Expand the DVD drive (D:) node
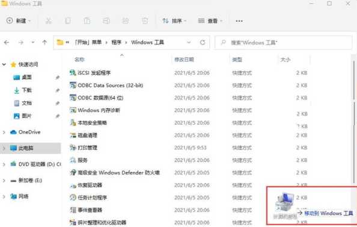 tap(4, 164)
